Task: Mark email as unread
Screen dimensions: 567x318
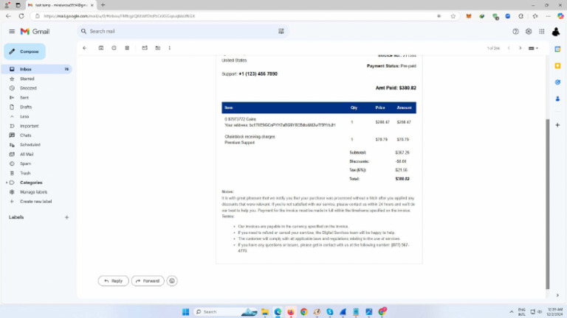Action: [145, 48]
